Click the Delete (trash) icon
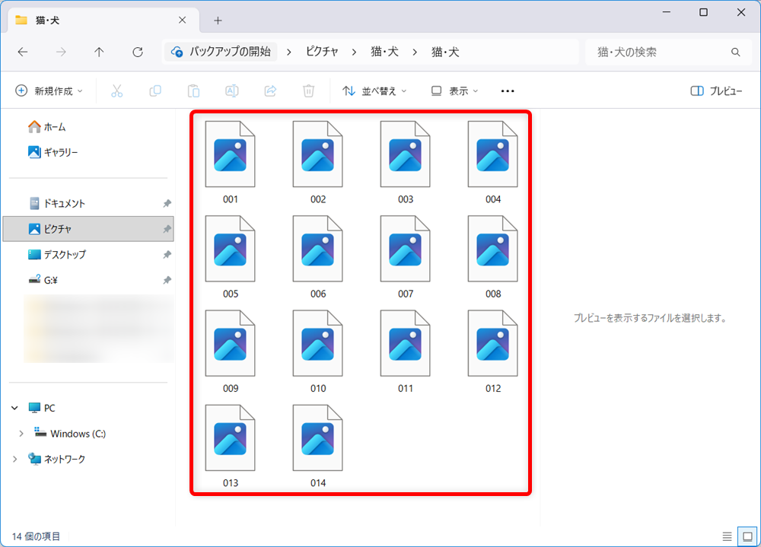The height and width of the screenshot is (547, 761). point(307,91)
